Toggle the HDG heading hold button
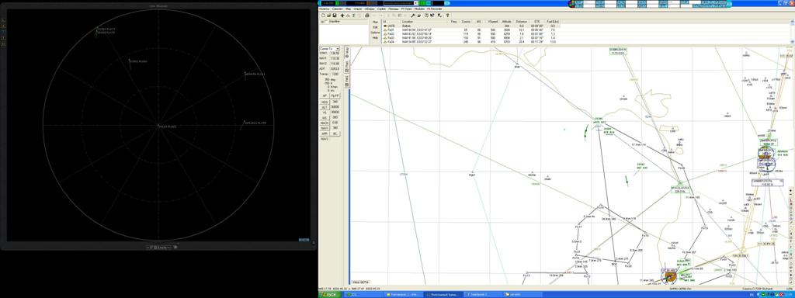The width and height of the screenshot is (795, 298). [324, 102]
